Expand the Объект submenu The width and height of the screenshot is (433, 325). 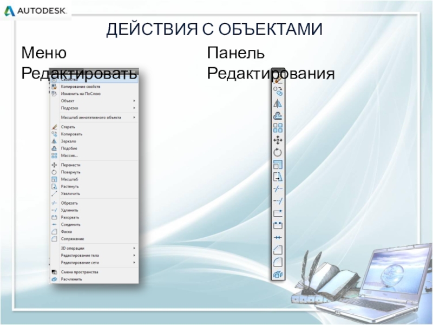pos(94,101)
